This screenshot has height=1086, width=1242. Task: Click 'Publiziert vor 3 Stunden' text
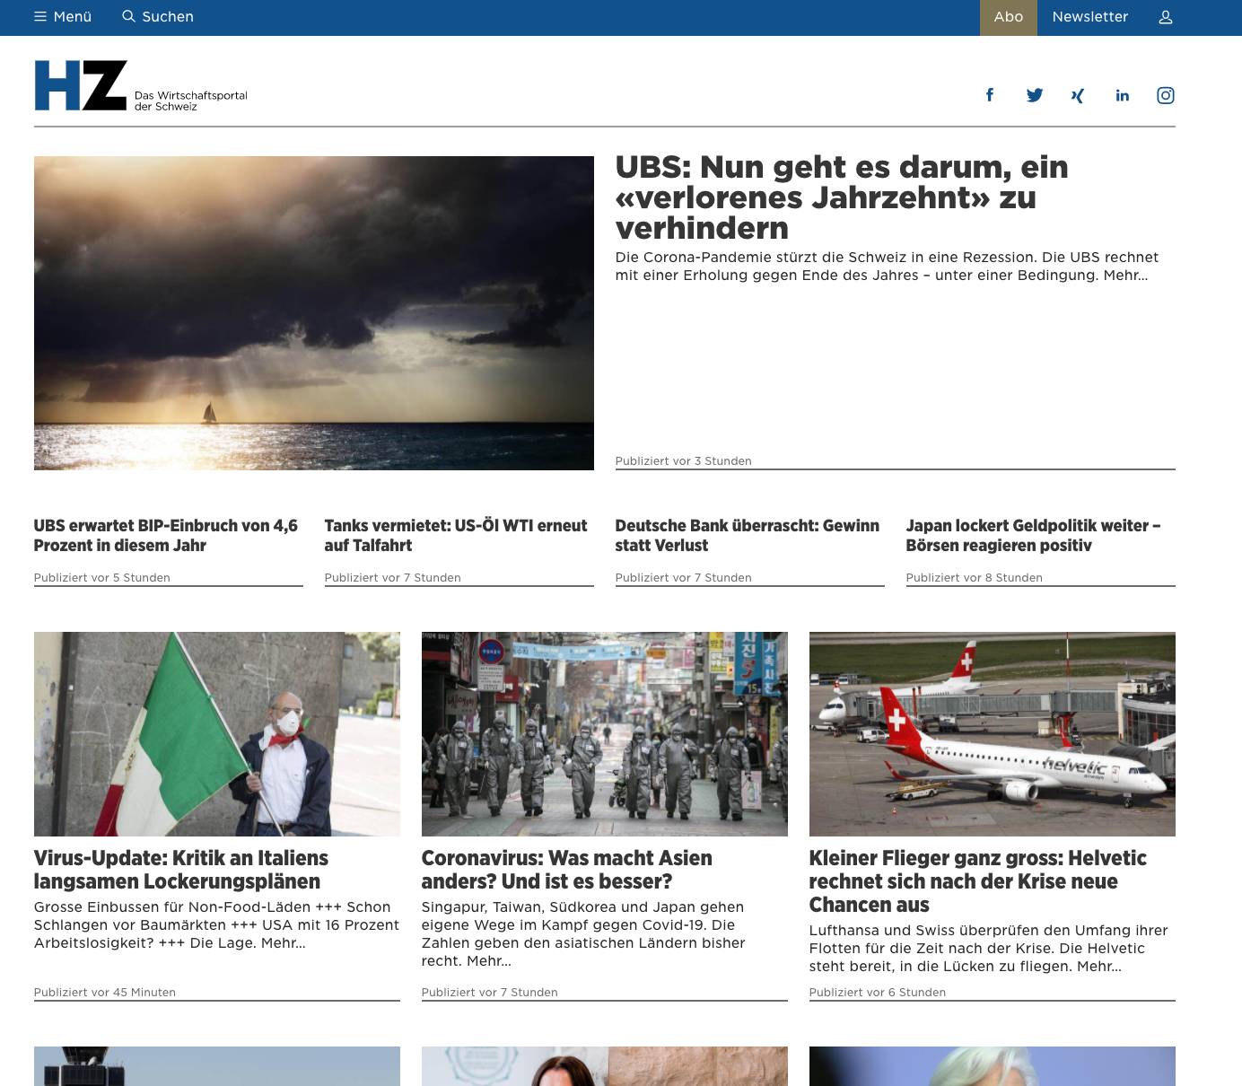tap(684, 461)
